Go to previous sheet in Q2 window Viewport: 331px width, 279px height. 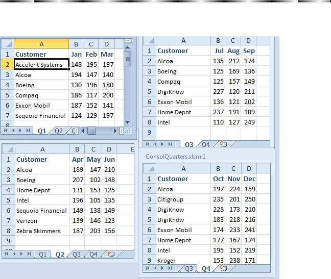coord(14,253)
